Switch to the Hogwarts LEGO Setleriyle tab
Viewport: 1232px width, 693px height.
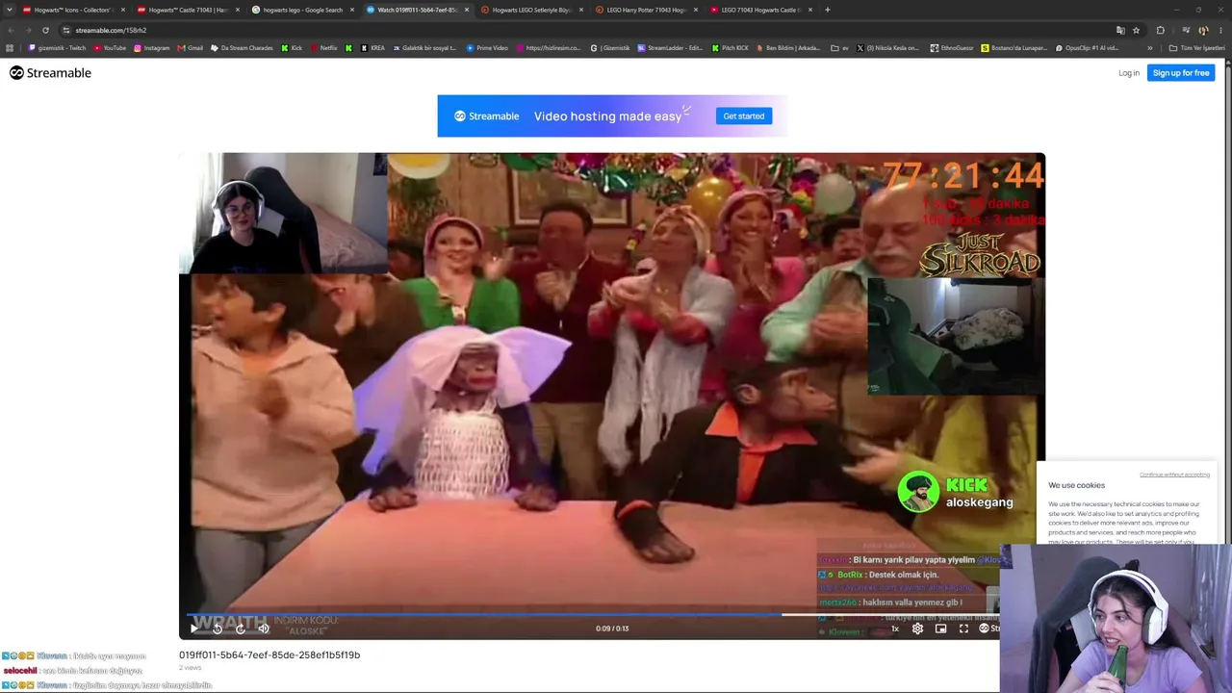(532, 10)
